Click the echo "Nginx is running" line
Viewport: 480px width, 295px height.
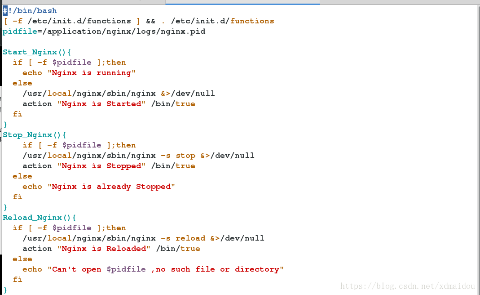tap(79, 73)
